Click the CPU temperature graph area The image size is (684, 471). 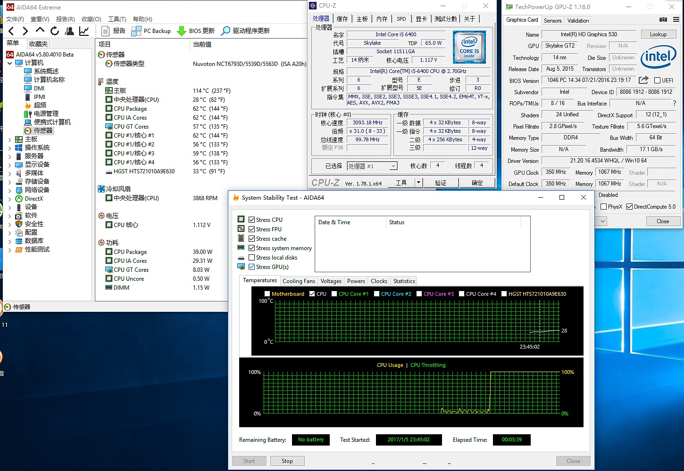point(417,320)
